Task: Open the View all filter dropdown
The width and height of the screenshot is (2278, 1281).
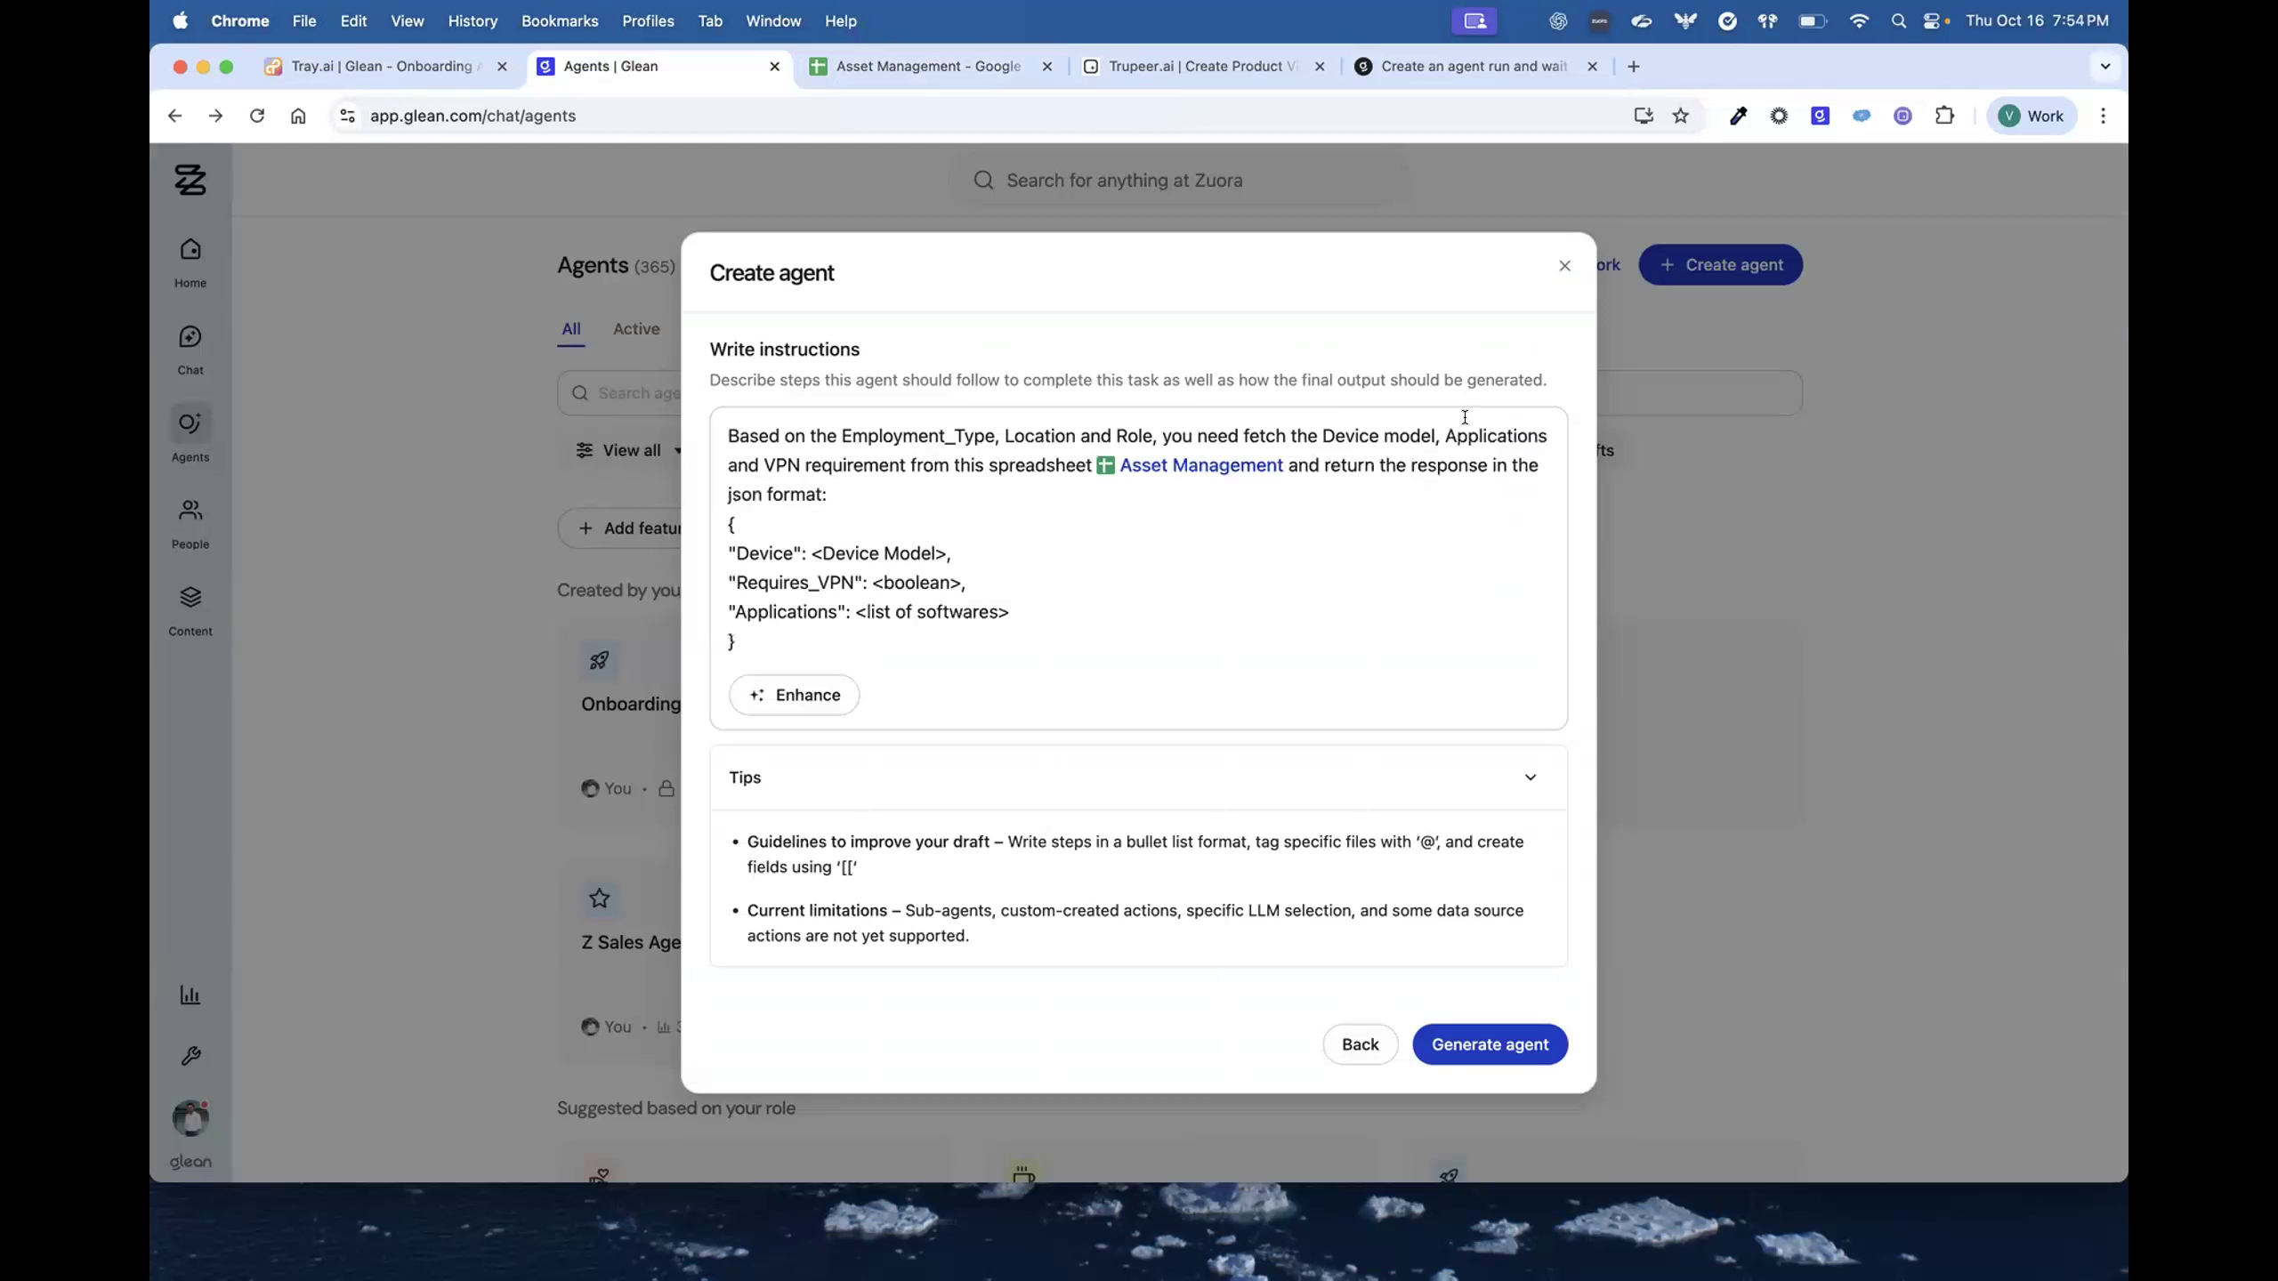Action: coord(627,450)
